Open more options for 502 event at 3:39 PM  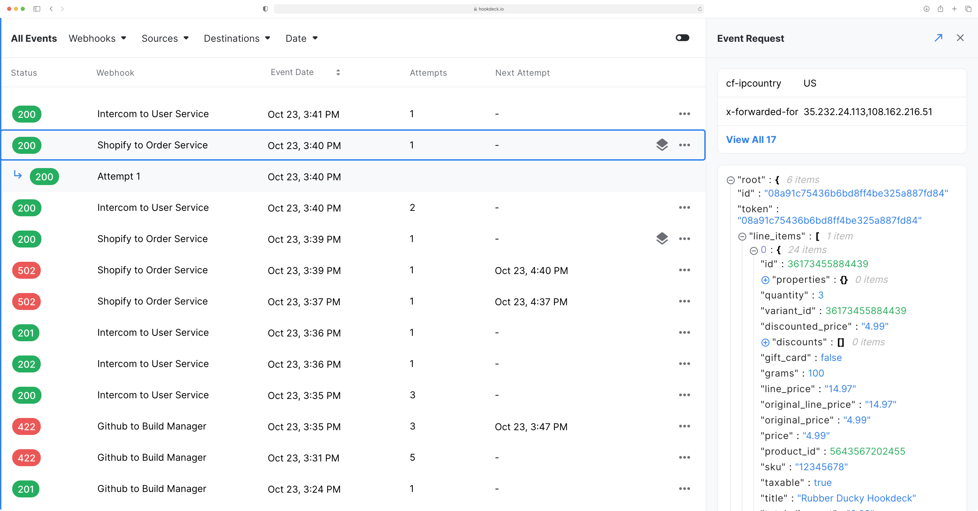pos(684,270)
